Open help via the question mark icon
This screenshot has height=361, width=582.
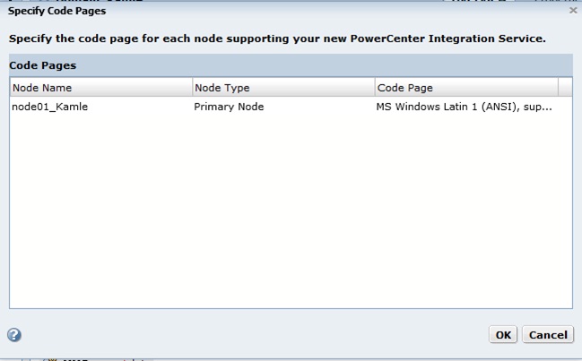pyautogui.click(x=14, y=335)
